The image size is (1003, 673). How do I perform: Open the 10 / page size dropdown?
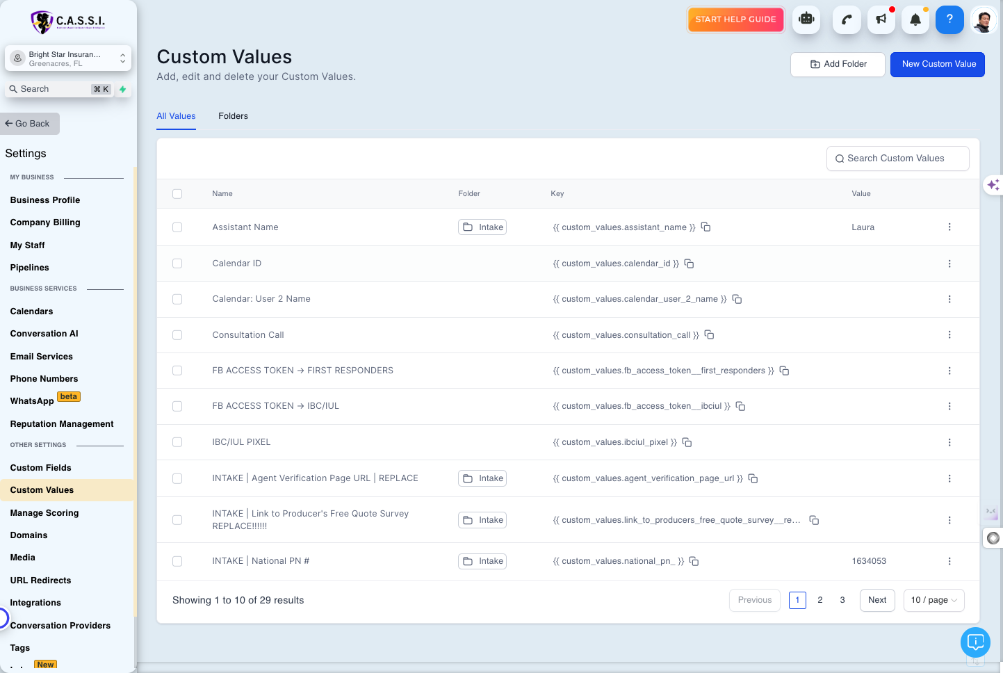933,600
